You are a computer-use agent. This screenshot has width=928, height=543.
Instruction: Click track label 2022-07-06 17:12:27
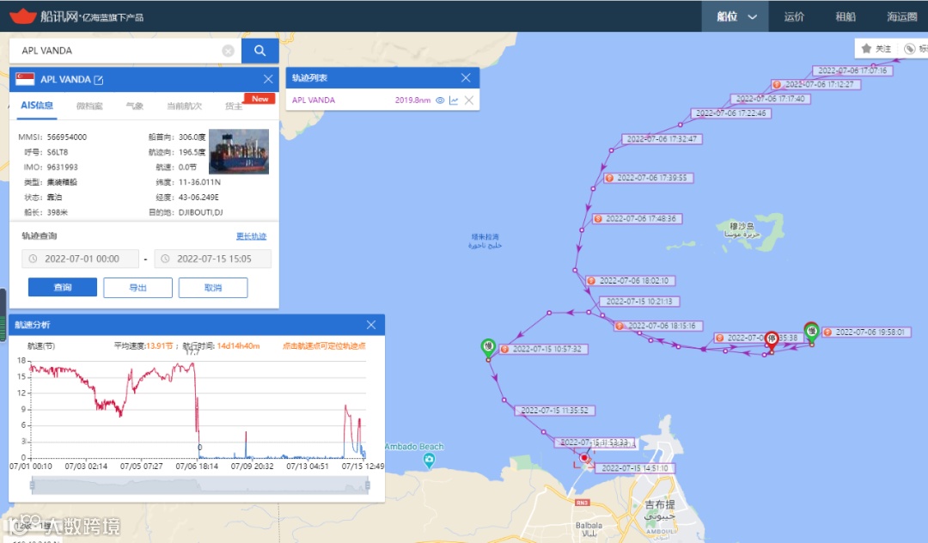[816, 84]
